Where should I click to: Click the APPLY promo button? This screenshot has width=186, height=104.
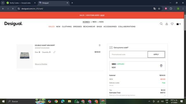click(156, 55)
